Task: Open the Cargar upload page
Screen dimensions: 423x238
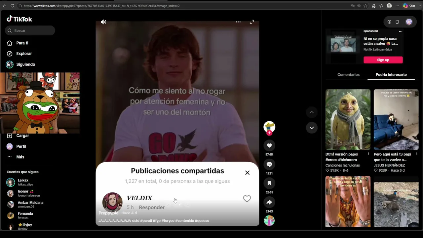Action: click(x=18, y=136)
